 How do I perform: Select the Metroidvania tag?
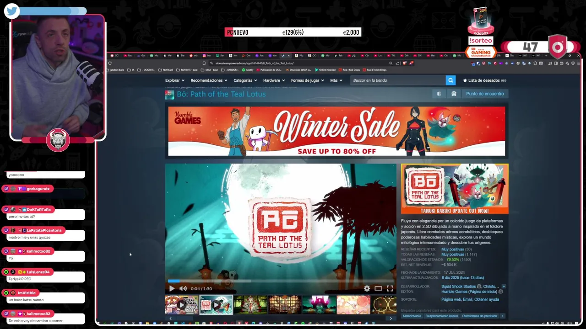pyautogui.click(x=412, y=316)
